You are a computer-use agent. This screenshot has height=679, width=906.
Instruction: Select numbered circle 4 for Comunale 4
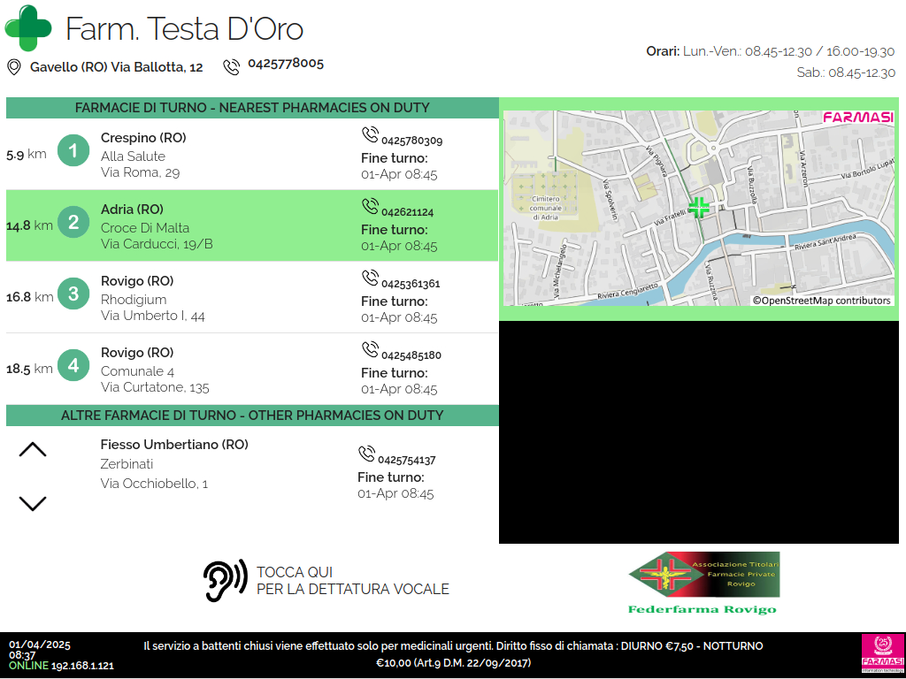click(73, 366)
